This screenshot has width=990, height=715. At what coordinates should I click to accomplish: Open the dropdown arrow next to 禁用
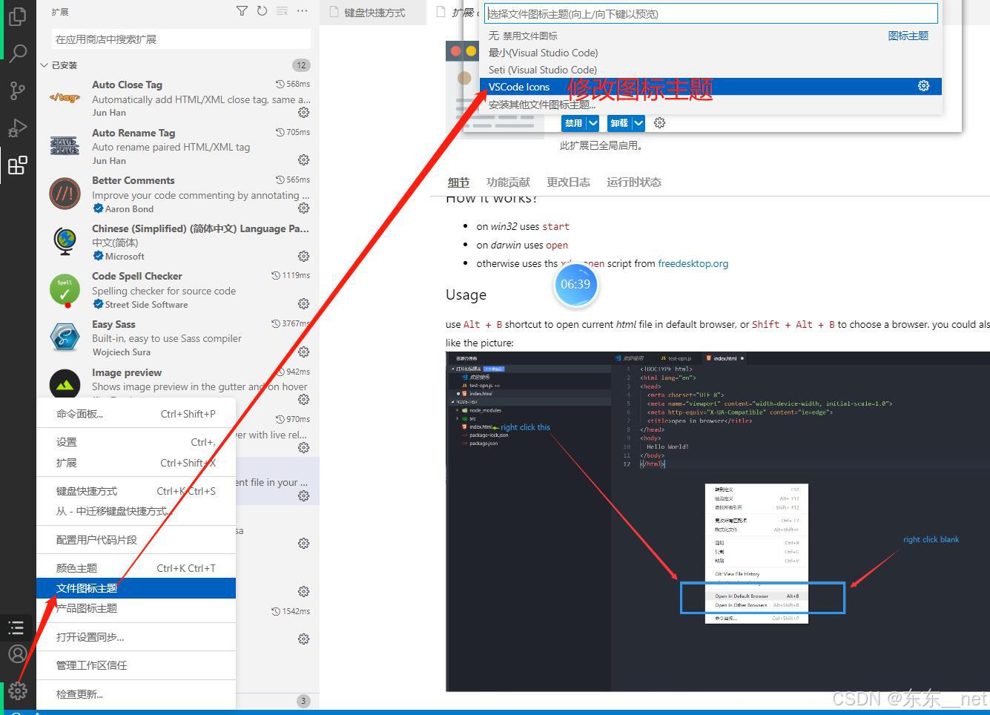pyautogui.click(x=593, y=123)
